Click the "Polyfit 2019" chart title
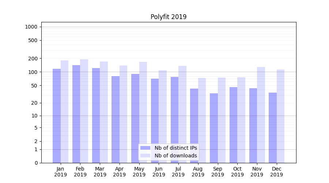This screenshot has height=183, width=329. pyautogui.click(x=169, y=17)
